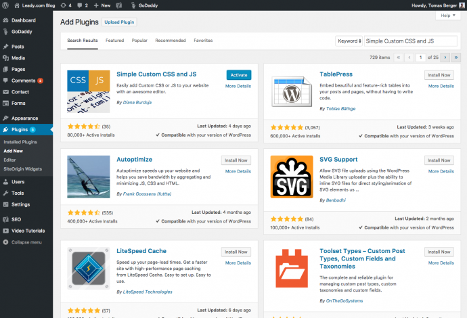
Task: Click the plugin search input field
Action: pos(411,41)
